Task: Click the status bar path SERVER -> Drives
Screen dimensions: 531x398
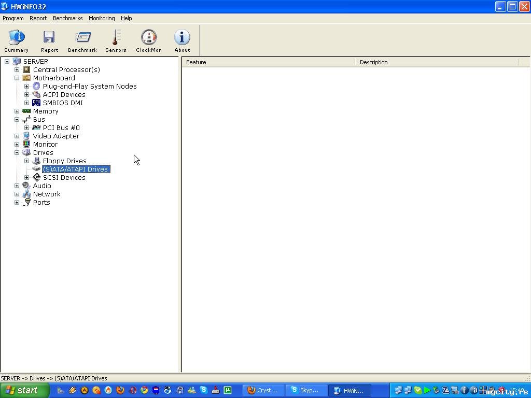Action: pyautogui.click(x=53, y=378)
